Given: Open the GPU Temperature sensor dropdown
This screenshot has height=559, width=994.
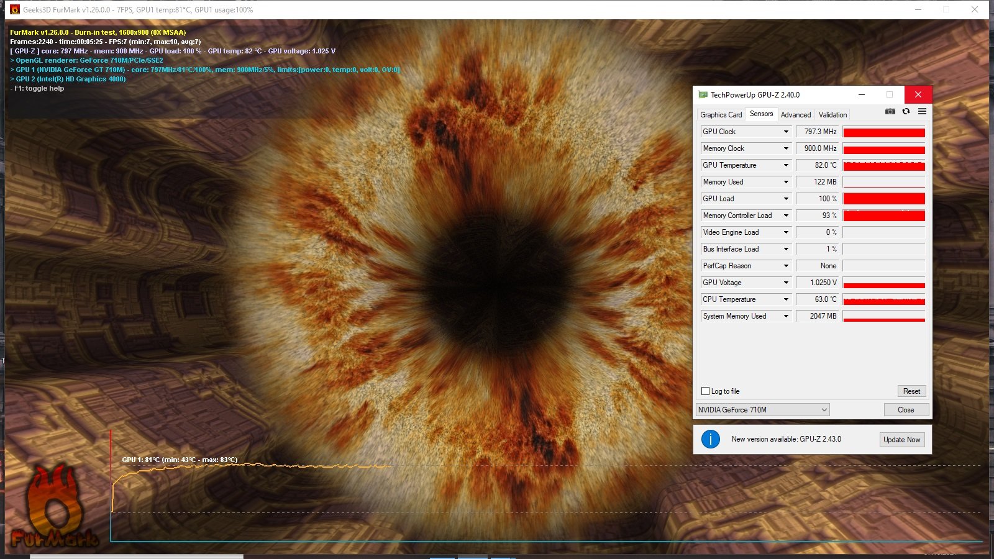Looking at the screenshot, I should (786, 165).
